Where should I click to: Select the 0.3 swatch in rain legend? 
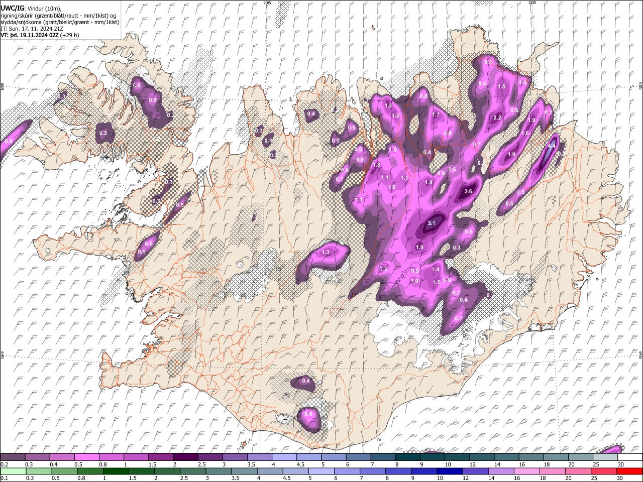pos(39,471)
